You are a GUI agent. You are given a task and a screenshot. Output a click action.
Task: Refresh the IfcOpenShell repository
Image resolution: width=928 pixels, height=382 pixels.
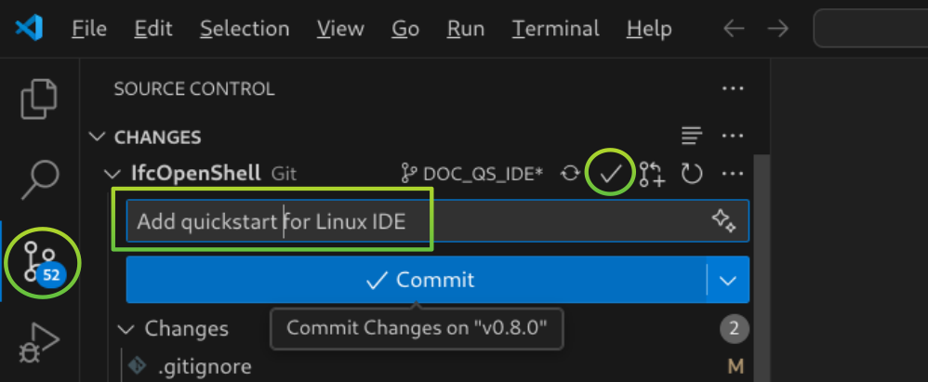[x=691, y=174]
